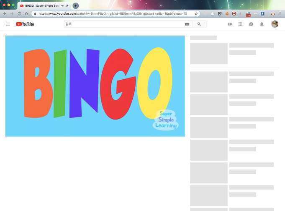Click the browser forward arrow
This screenshot has height=211, width=285.
pyautogui.click(x=12, y=14)
